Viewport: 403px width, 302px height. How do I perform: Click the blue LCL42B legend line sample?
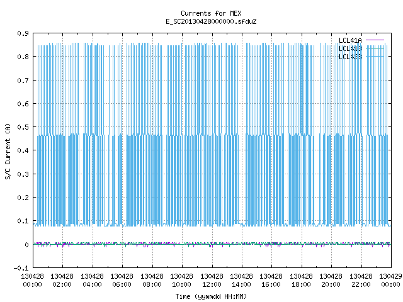click(375, 56)
